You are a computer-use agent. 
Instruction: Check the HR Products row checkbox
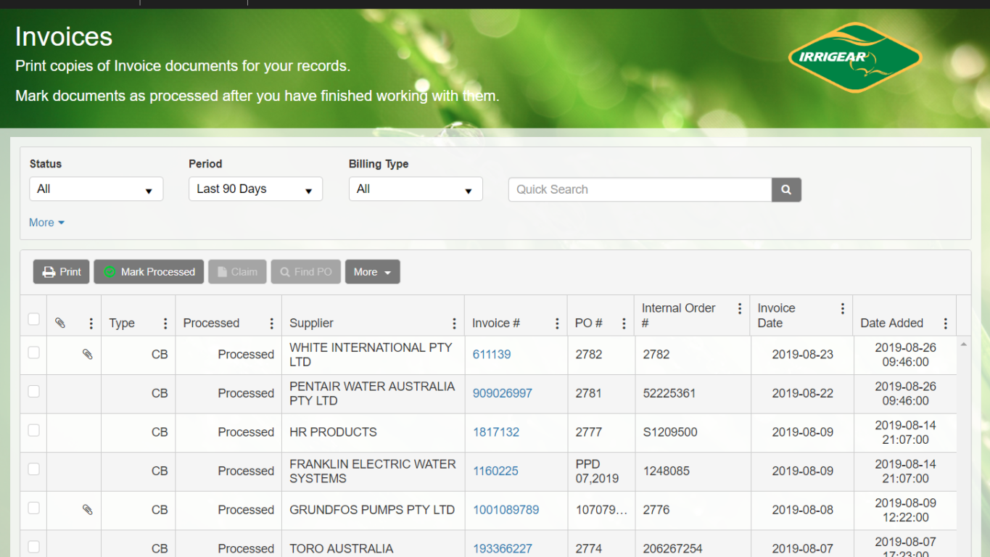33,431
